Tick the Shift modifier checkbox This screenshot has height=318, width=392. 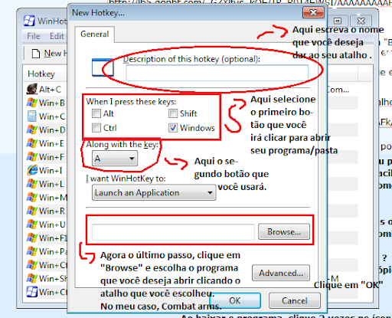point(173,113)
